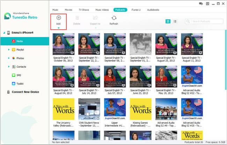Image resolution: width=227 pixels, height=145 pixels.
Task: Open the feedback chat icon in title bar
Action: pos(201,4)
